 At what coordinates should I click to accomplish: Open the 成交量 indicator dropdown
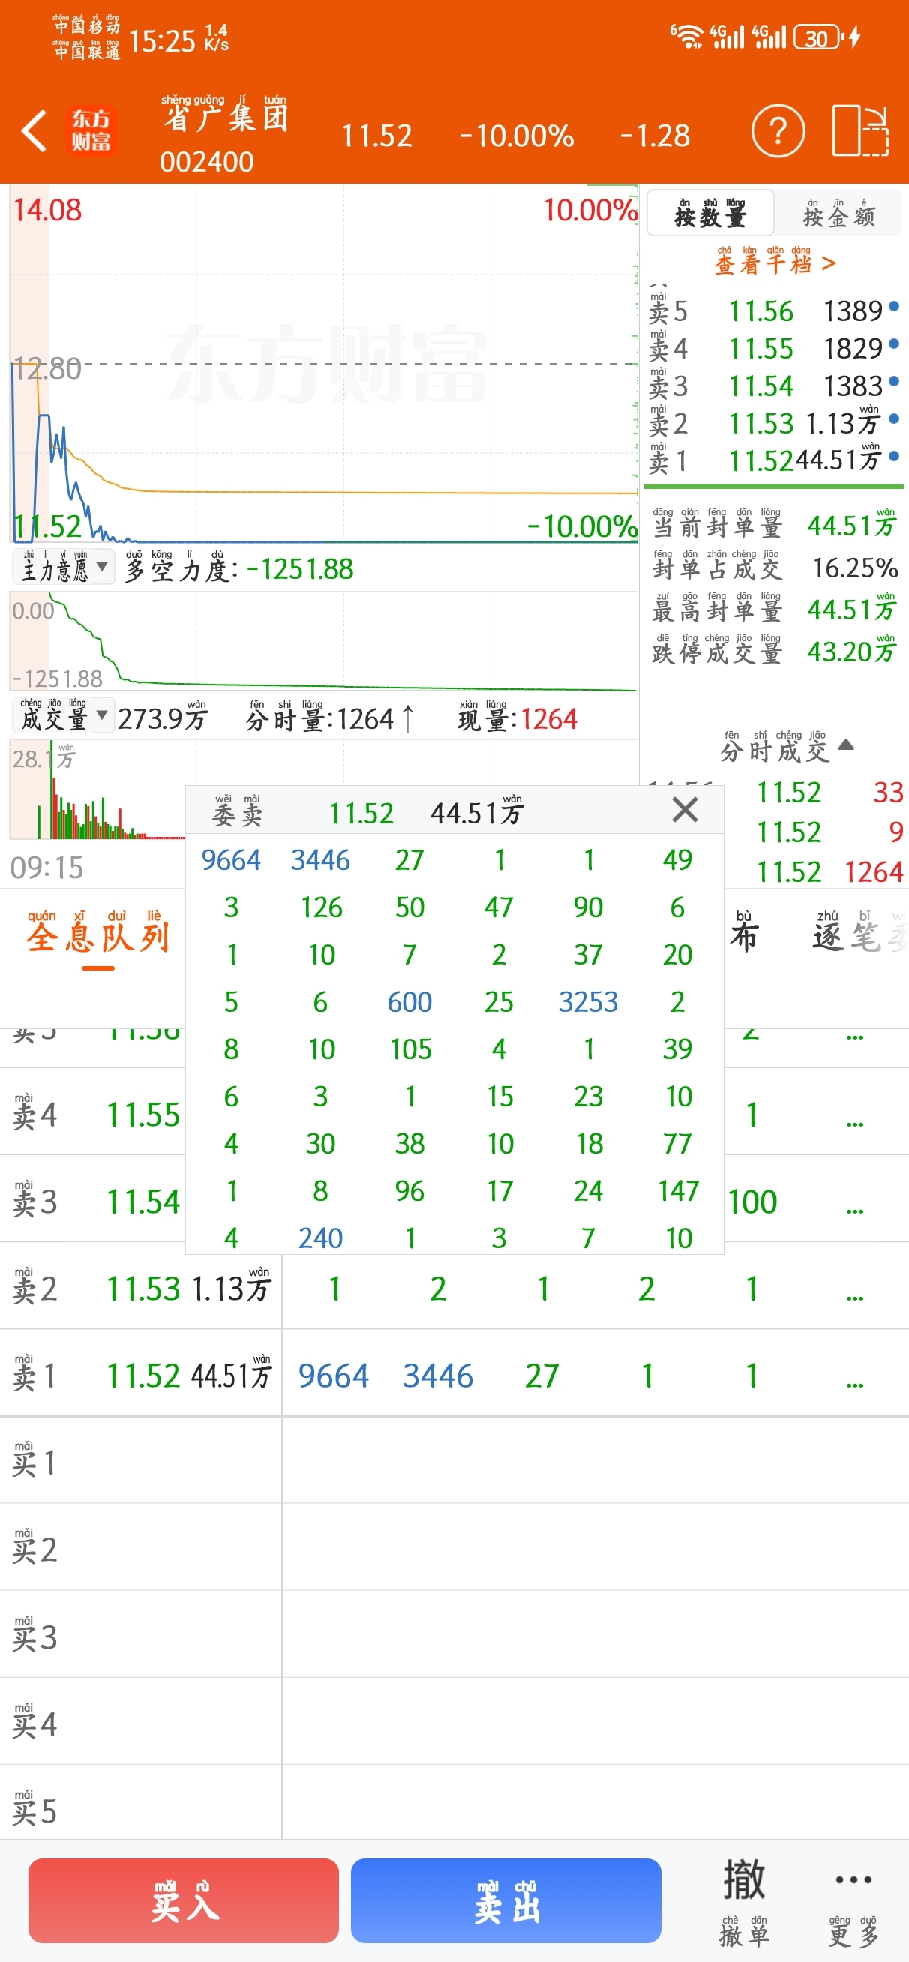click(x=63, y=716)
